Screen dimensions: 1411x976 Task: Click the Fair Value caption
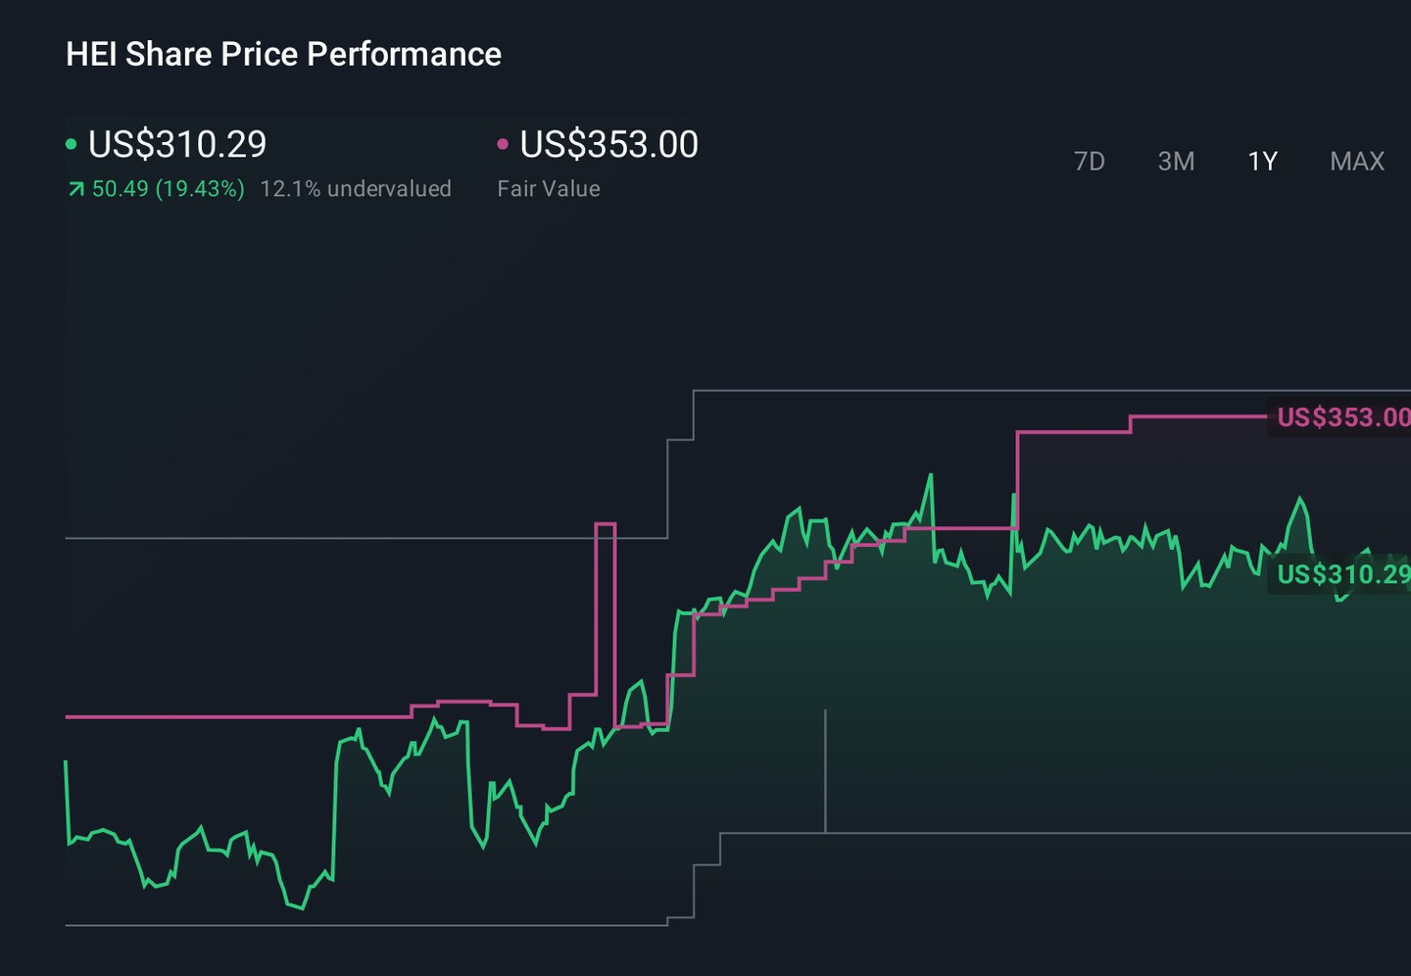pos(549,189)
